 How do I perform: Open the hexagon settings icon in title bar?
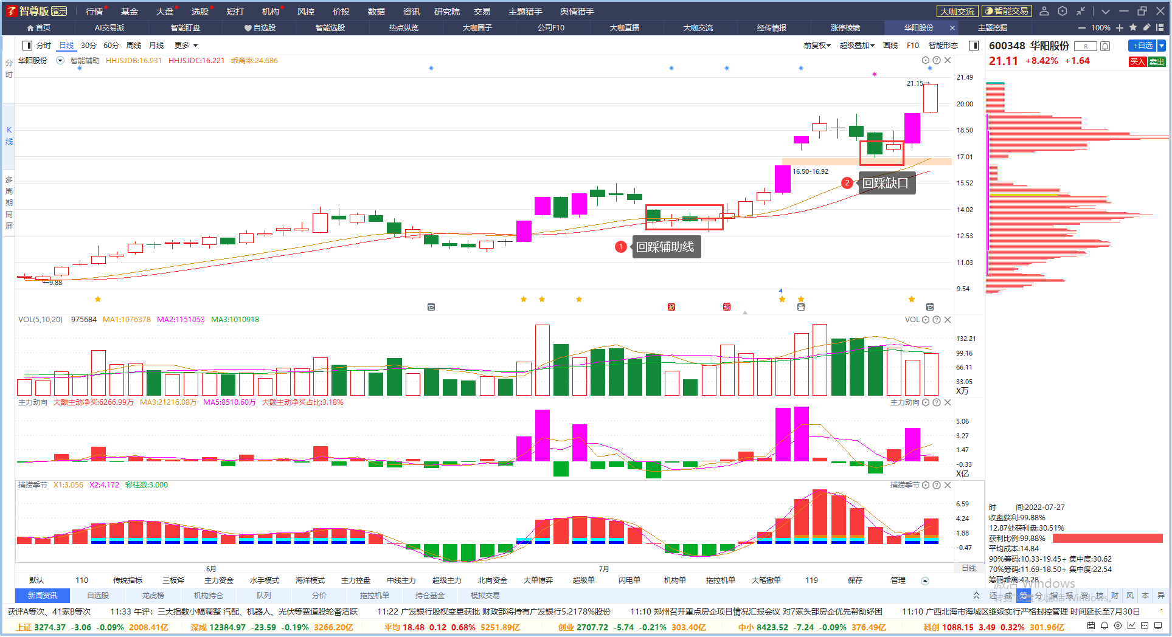coord(1063,11)
